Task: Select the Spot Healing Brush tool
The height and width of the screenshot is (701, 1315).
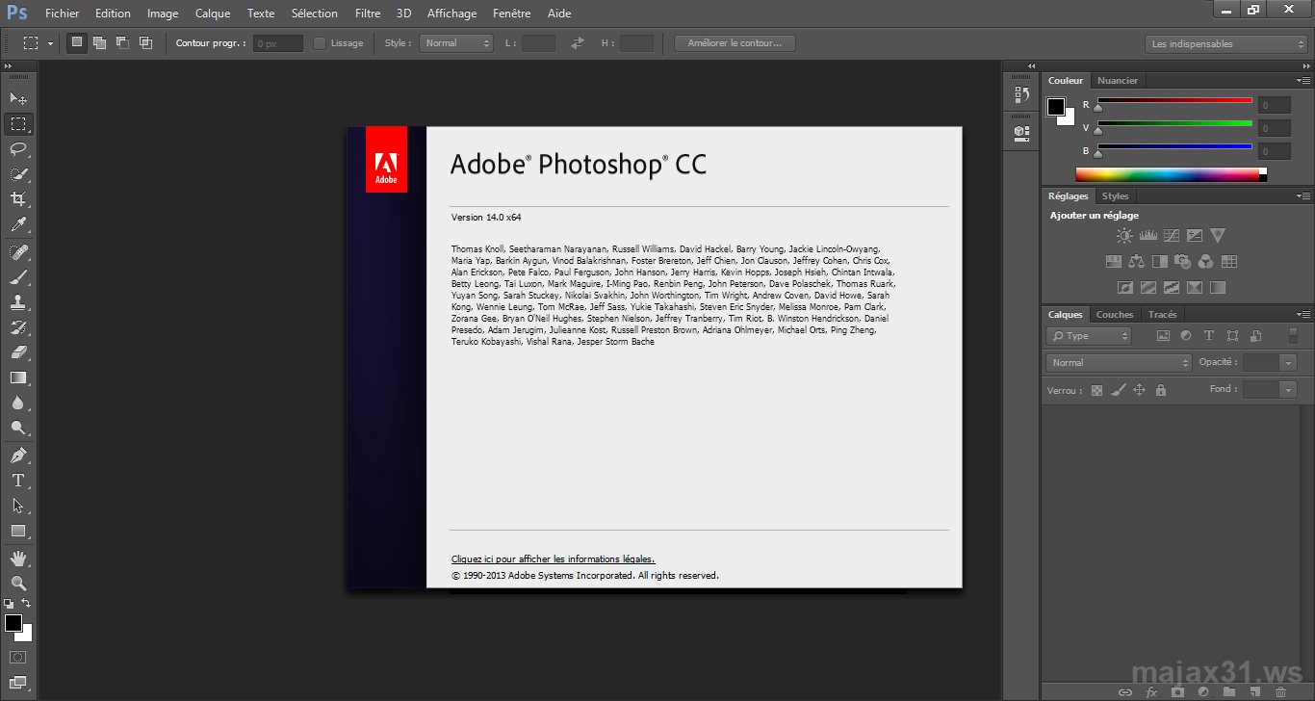Action: pyautogui.click(x=18, y=252)
